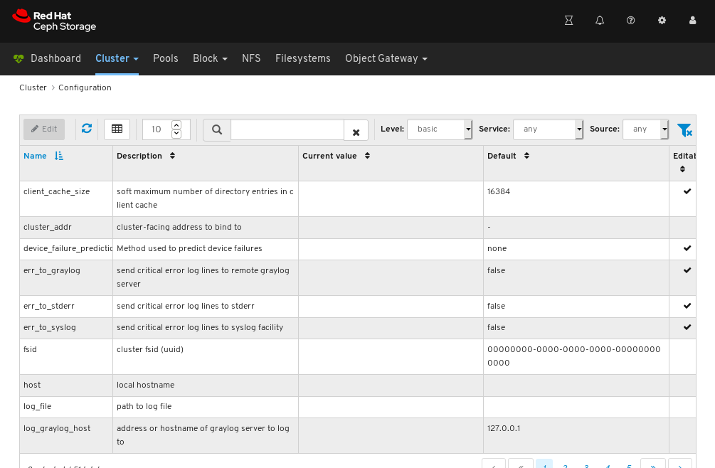Select the log_graylog_host row name
This screenshot has width=715, height=468.
[x=57, y=428]
